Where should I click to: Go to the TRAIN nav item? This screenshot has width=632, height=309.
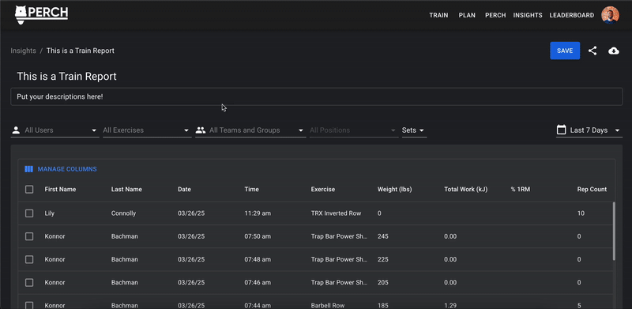tap(438, 15)
